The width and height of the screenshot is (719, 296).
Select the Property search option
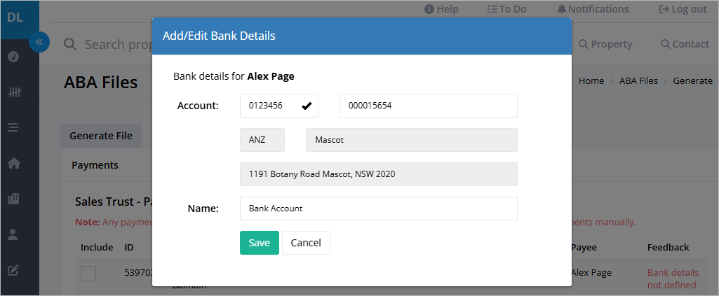(x=605, y=44)
